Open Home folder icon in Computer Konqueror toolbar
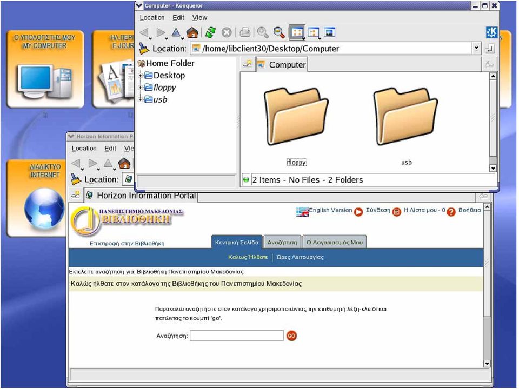The height and width of the screenshot is (389, 519). coord(192,32)
